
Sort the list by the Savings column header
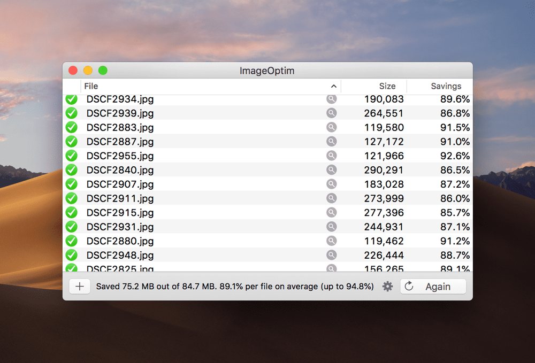pos(446,86)
